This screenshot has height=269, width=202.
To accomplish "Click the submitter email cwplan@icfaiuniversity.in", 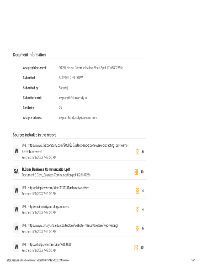I will (73, 98).
